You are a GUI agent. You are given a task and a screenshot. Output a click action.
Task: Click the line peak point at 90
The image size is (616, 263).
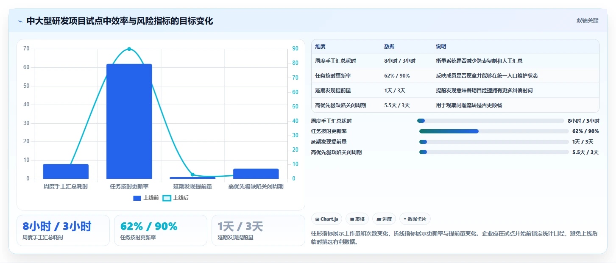[x=129, y=49]
